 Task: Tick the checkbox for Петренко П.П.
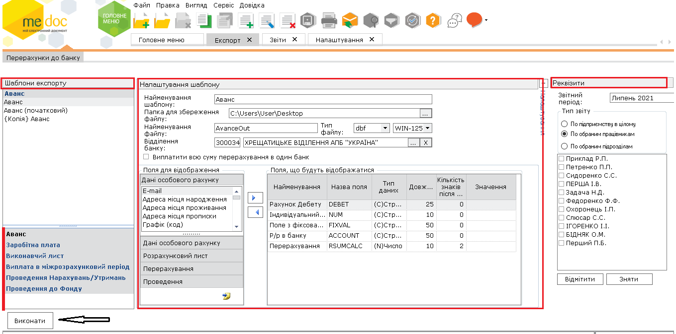[562, 167]
